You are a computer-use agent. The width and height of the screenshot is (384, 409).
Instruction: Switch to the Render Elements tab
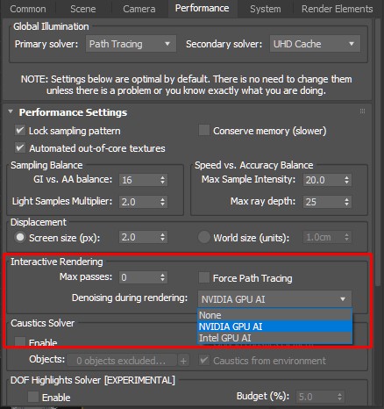pos(338,9)
